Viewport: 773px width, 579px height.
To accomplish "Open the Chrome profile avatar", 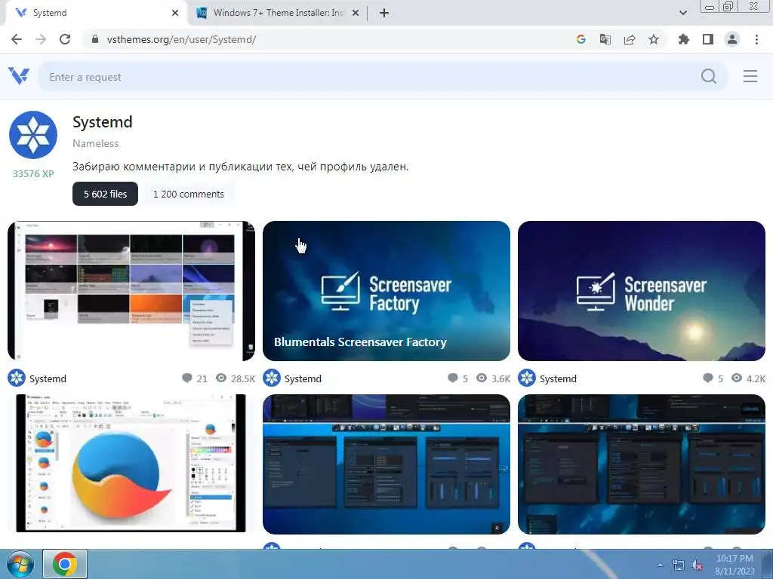I will (x=732, y=39).
